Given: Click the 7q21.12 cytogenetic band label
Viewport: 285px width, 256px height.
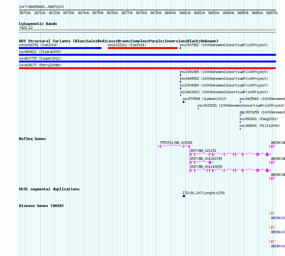Looking at the screenshot, I should click(x=26, y=28).
